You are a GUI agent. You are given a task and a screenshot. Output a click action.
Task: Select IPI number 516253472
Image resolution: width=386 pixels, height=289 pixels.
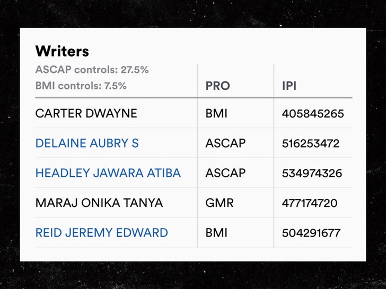[x=311, y=143]
